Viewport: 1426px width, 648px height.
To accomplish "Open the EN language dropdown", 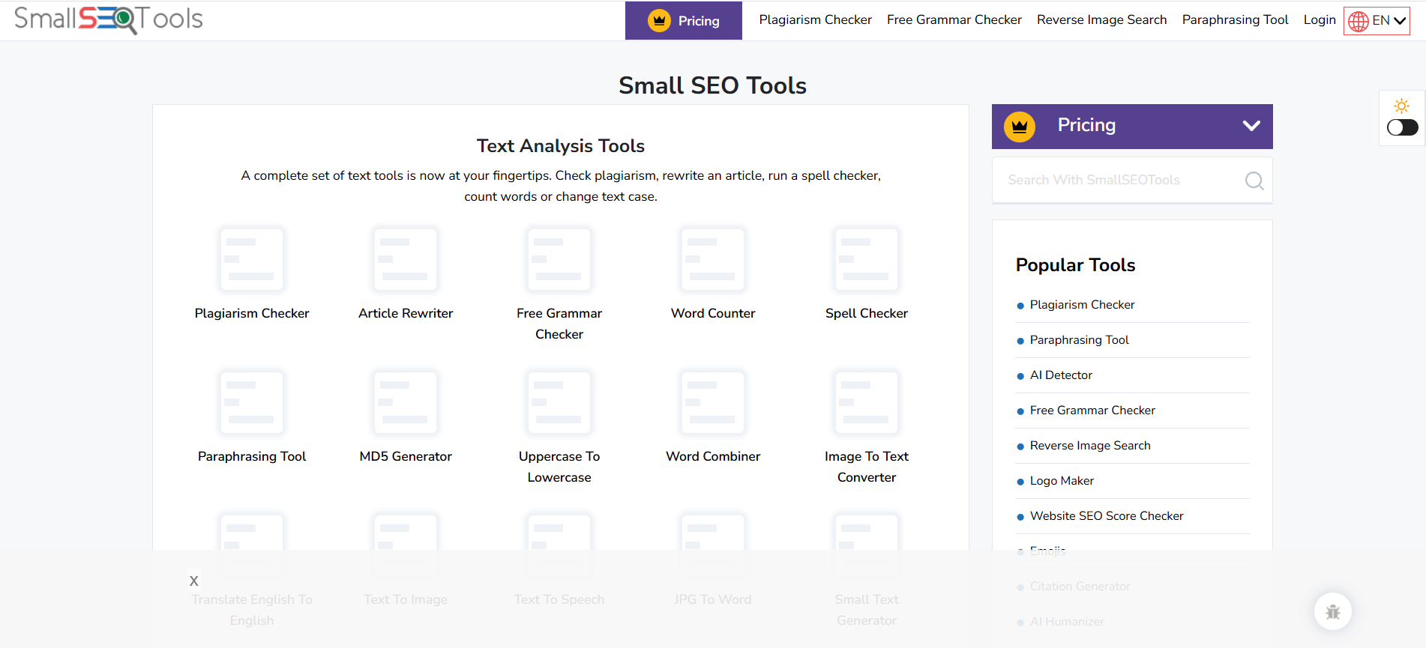I will pos(1377,21).
